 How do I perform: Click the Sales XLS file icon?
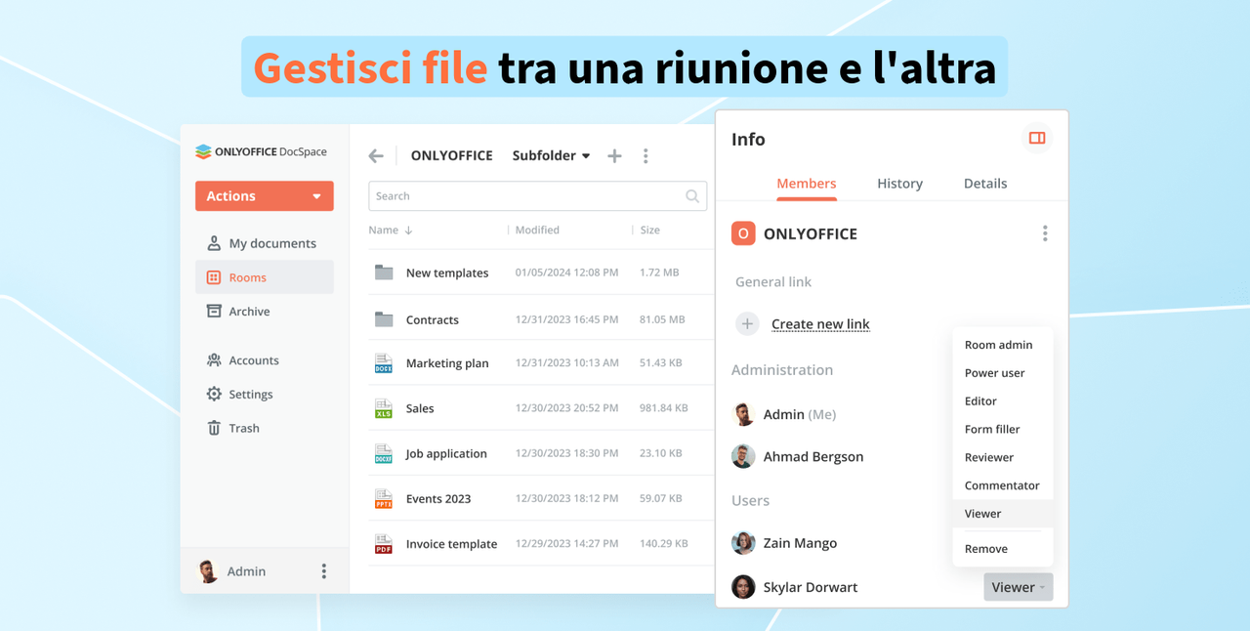[384, 408]
